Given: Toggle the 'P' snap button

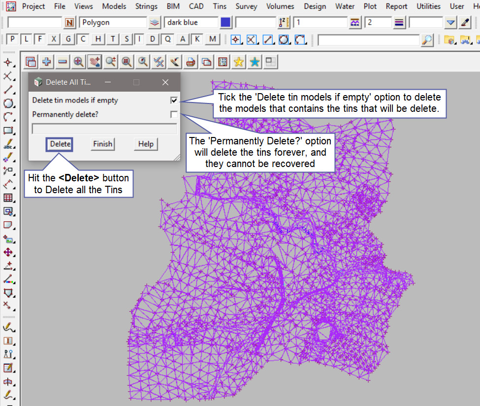Looking at the screenshot, I should click(x=12, y=39).
